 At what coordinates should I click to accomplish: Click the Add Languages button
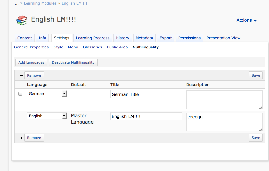point(31,62)
